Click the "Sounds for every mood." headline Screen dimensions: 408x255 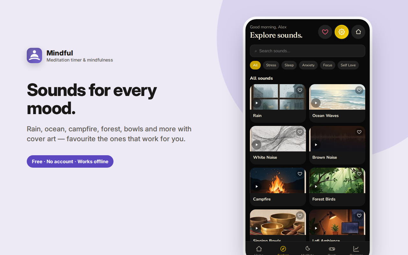click(92, 99)
